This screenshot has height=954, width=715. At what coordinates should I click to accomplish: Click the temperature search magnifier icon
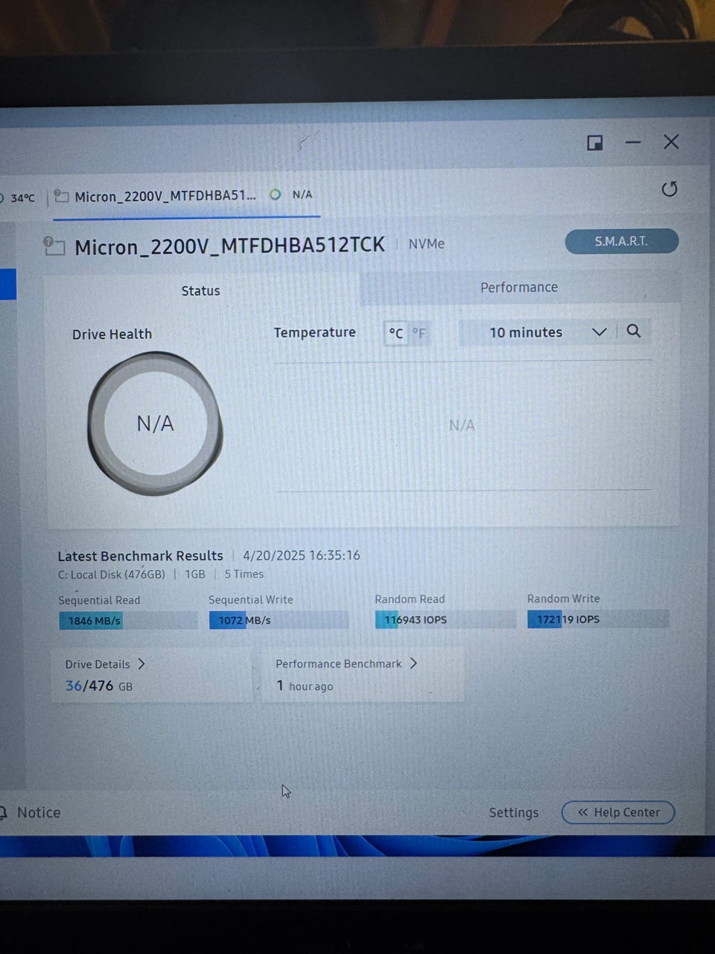(x=634, y=331)
